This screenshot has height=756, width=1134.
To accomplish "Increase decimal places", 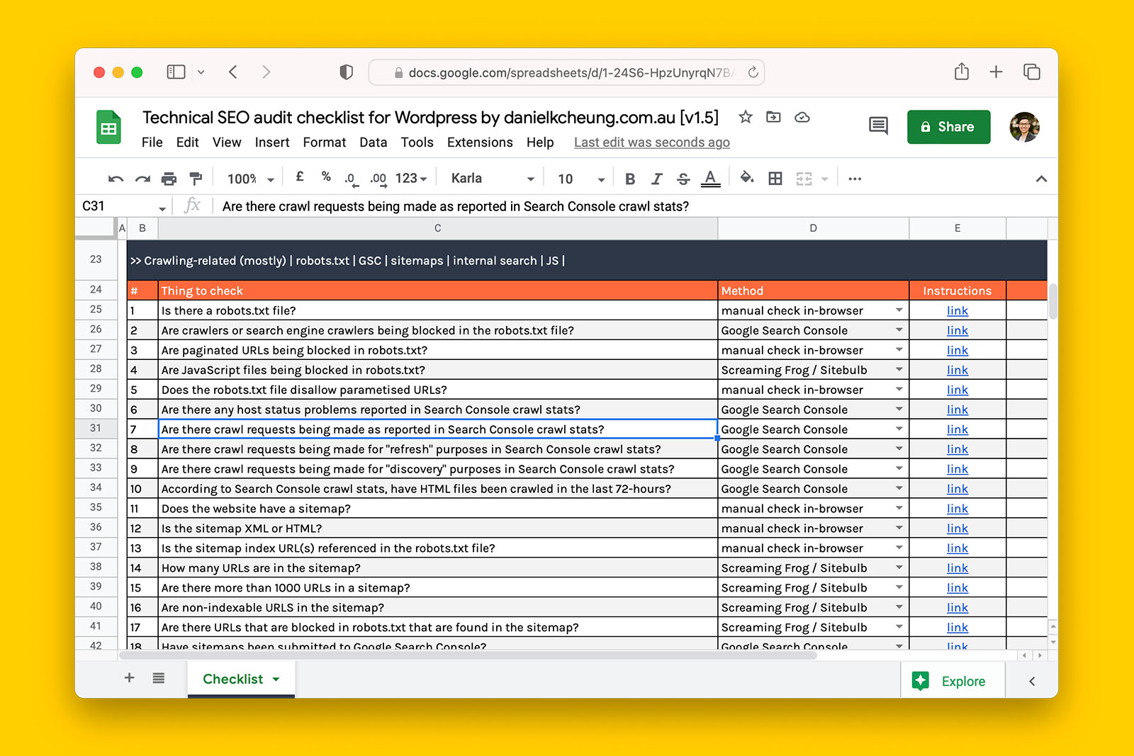I will tap(378, 179).
